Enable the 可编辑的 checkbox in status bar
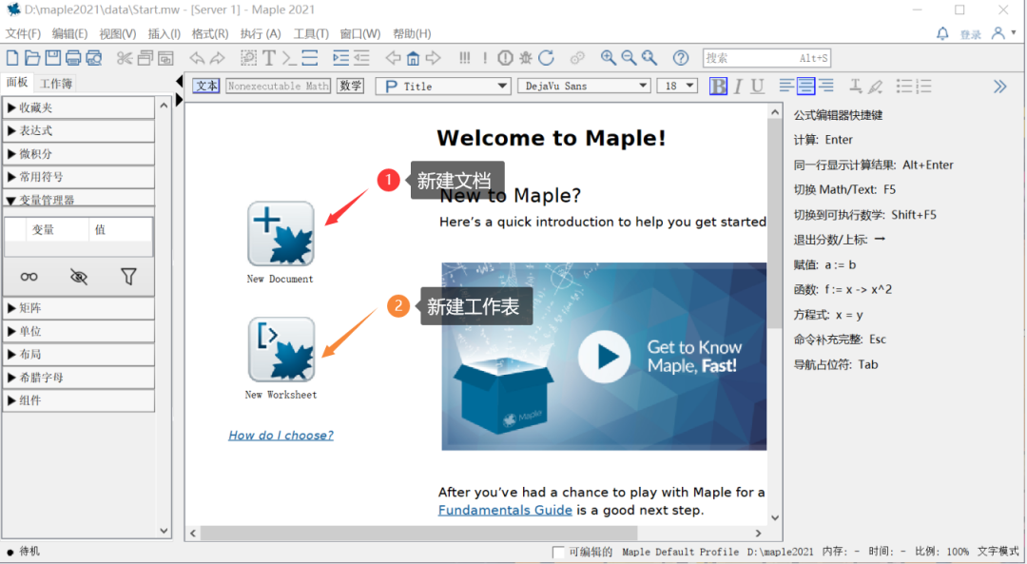 [559, 552]
